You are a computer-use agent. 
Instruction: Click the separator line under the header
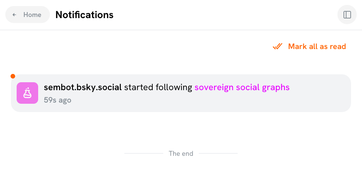pos(181,30)
